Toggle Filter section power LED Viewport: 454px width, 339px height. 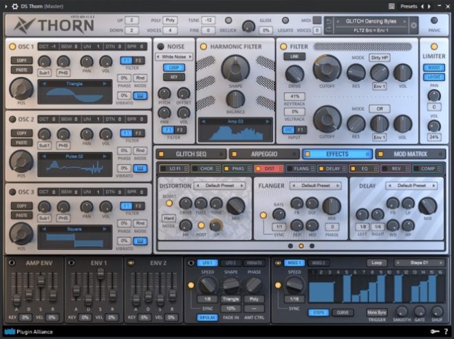click(x=283, y=47)
